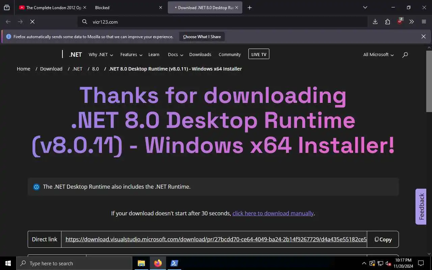This screenshot has width=432, height=270.
Task: Click the muted volume tray icon
Action: 388,263
